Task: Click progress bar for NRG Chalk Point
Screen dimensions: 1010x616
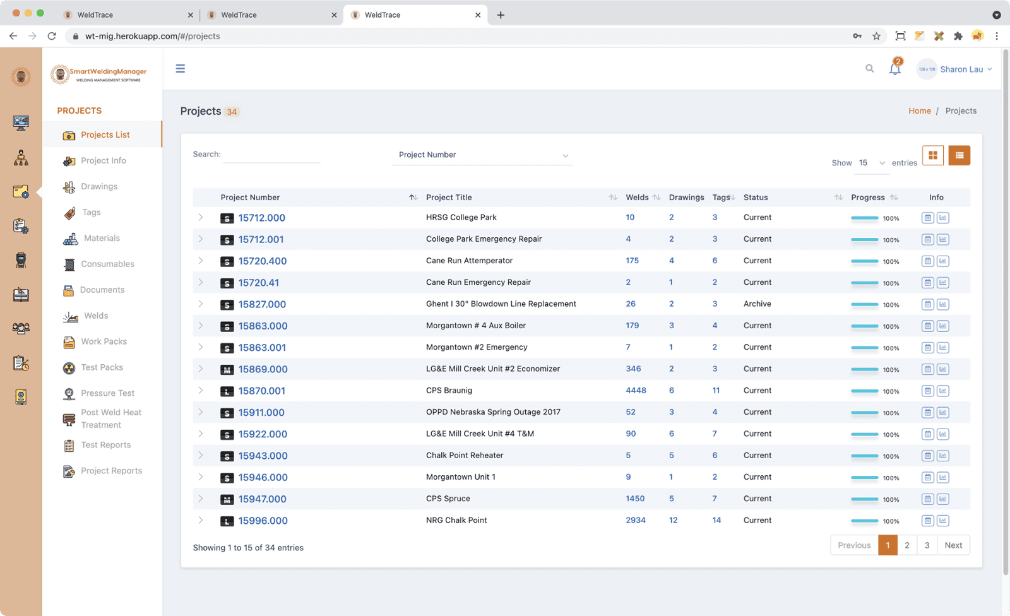Action: coord(864,521)
